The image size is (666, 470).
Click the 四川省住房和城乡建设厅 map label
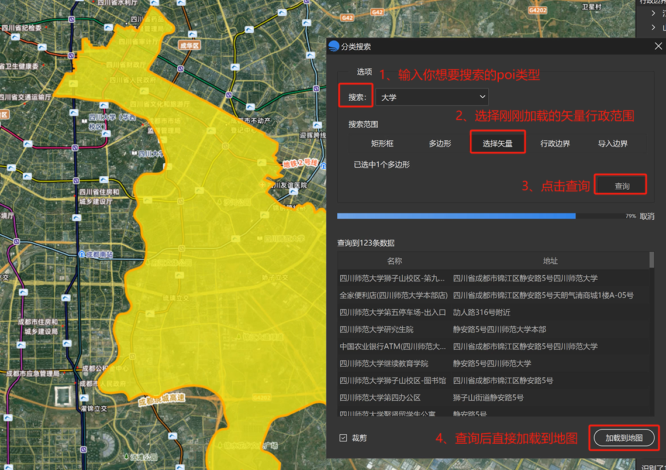tap(99, 197)
